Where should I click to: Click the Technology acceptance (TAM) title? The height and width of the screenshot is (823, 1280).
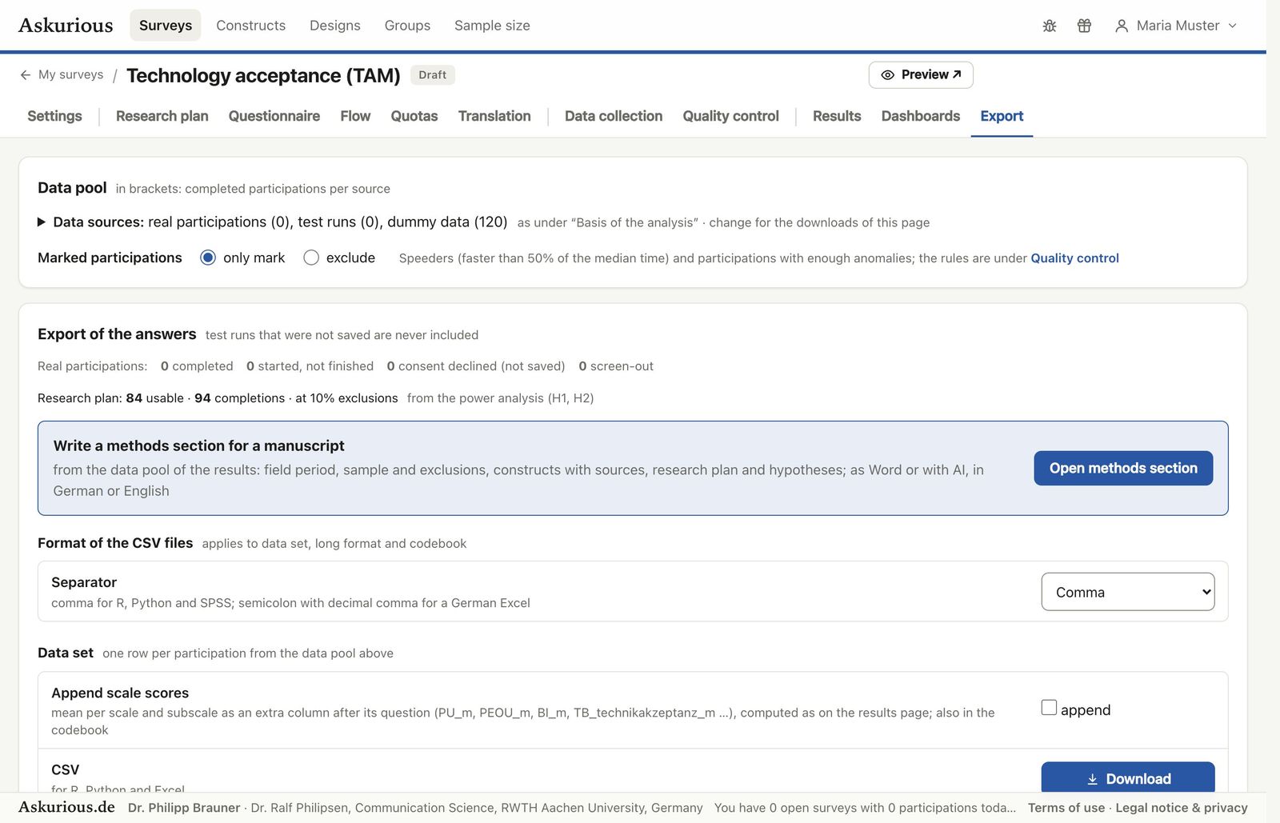click(x=263, y=75)
